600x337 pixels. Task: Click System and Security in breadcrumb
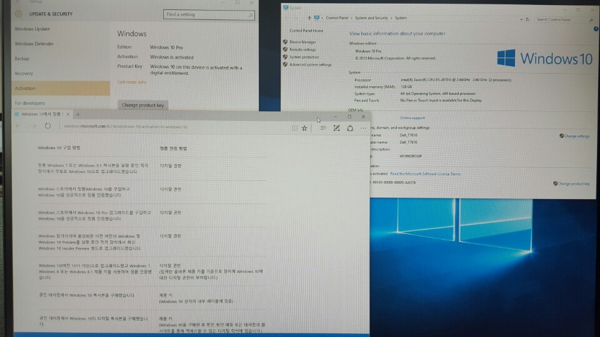[371, 18]
